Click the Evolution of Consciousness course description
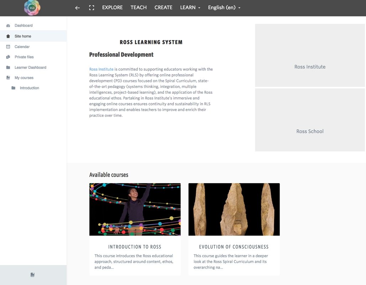 [x=231, y=261]
